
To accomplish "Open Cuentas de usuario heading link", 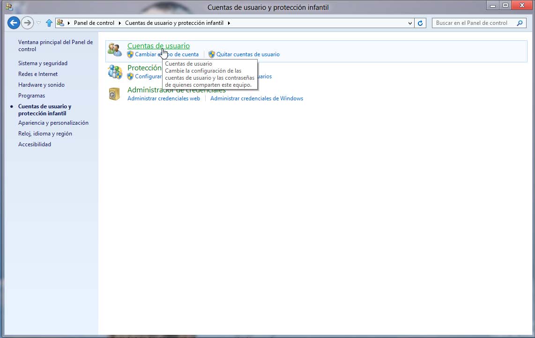I will tap(158, 45).
